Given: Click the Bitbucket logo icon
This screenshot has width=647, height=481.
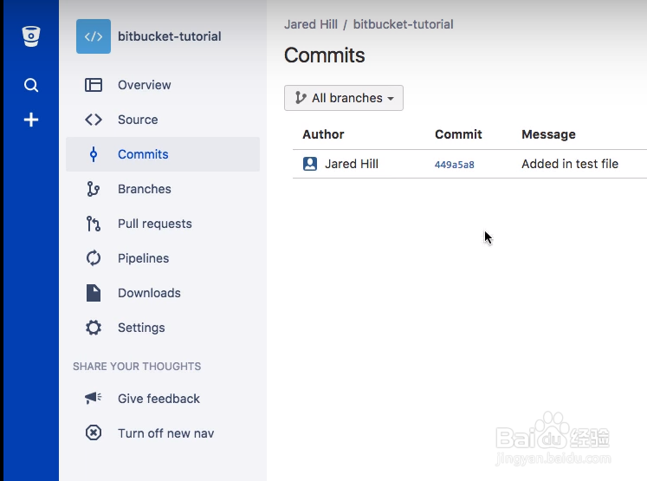Looking at the screenshot, I should 31,36.
